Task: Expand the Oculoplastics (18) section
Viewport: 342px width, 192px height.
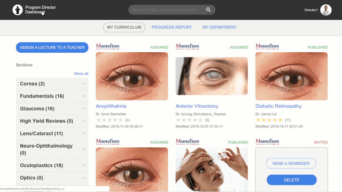Action: coord(52,165)
